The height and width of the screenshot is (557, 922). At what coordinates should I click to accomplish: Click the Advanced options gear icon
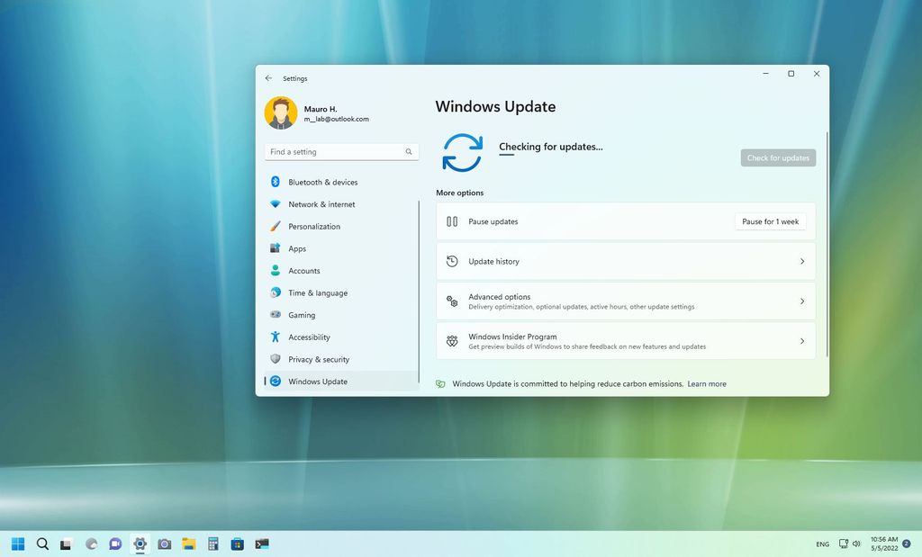(x=453, y=301)
